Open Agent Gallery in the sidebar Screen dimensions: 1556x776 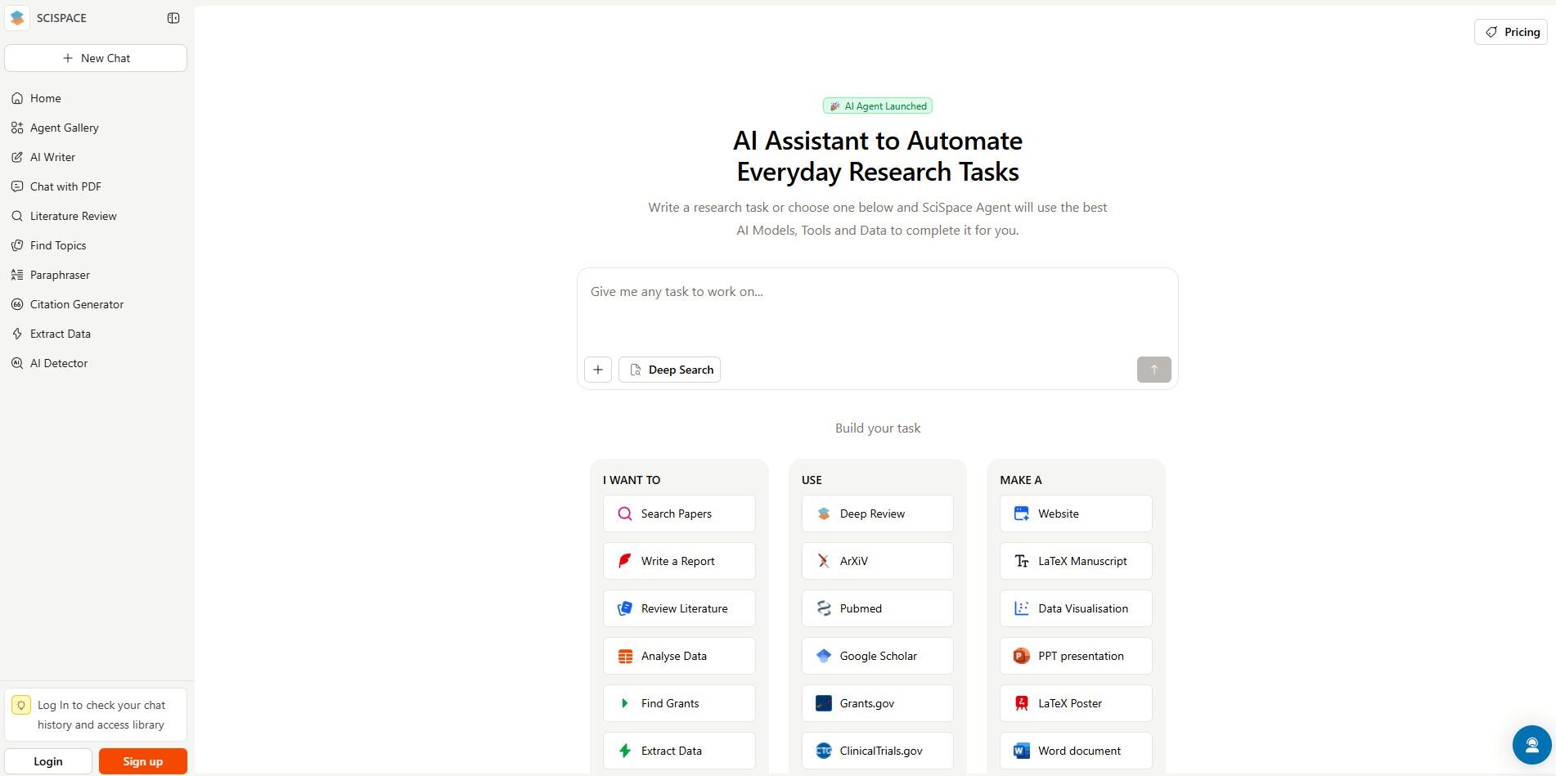(64, 128)
